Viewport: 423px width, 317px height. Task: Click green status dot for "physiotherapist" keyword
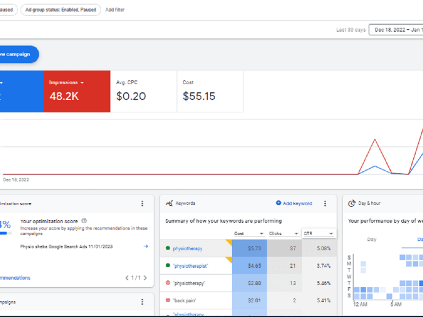(168, 265)
